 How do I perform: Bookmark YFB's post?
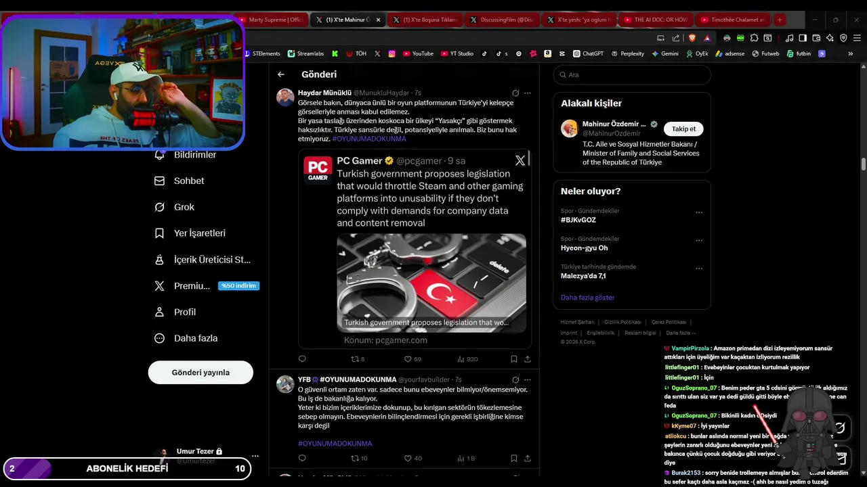pos(514,458)
